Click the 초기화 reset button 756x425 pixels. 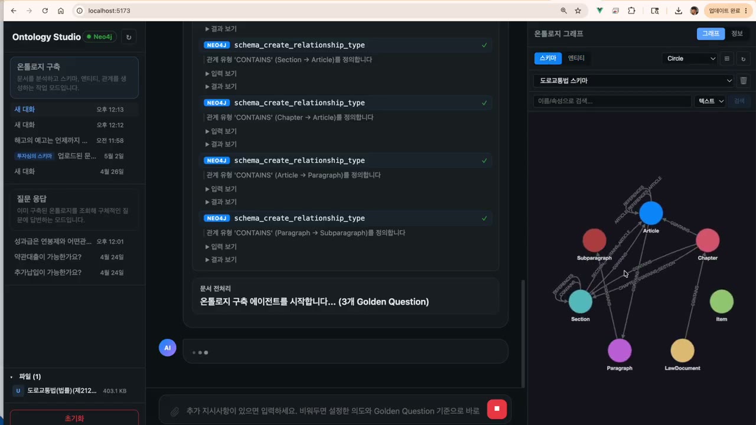click(x=74, y=418)
